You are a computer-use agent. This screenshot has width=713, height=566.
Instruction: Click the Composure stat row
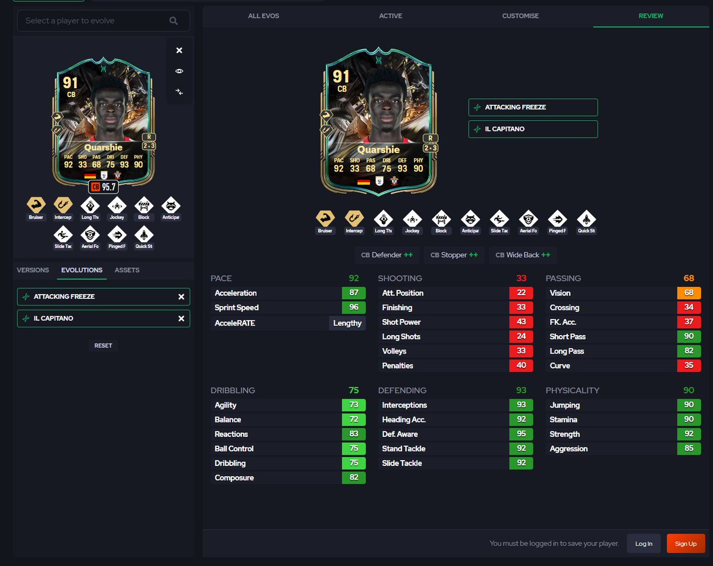point(288,478)
